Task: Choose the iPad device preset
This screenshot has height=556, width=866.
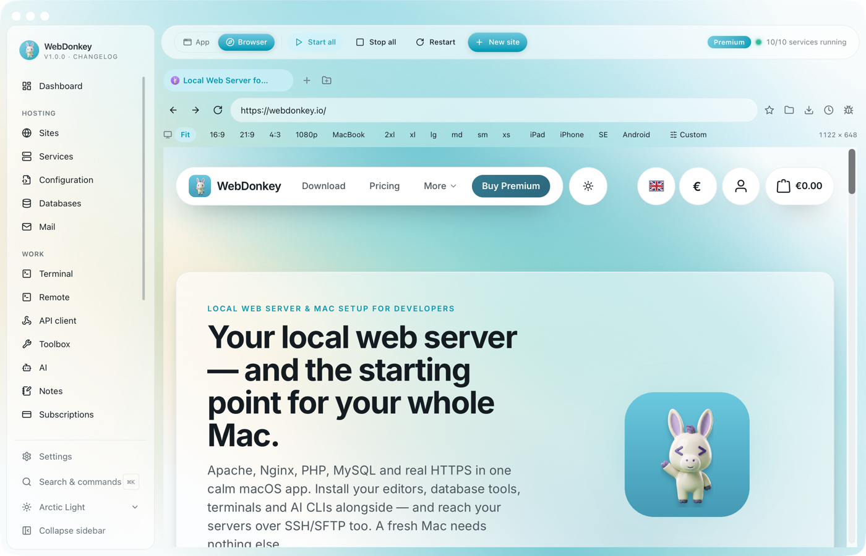Action: [x=538, y=135]
